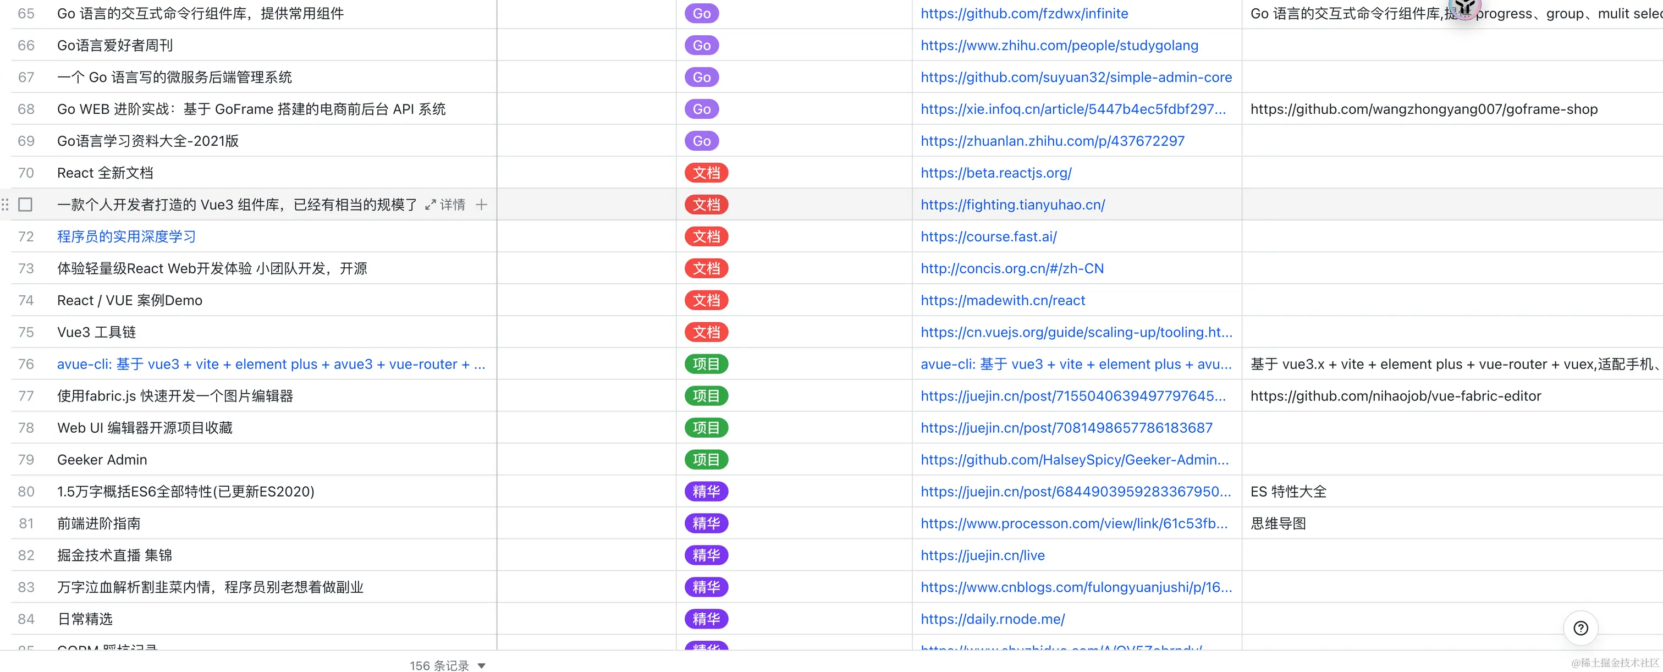1663x672 pixels.
Task: Click the '156 条记录' record count
Action: 439,665
